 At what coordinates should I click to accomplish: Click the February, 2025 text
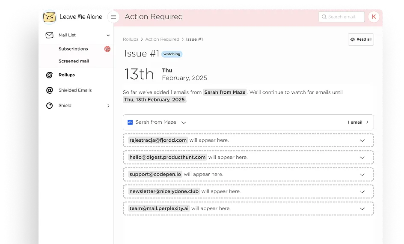pos(184,78)
